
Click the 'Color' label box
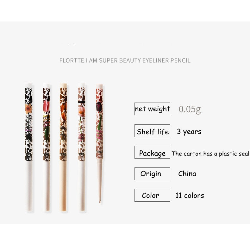tap(152, 195)
